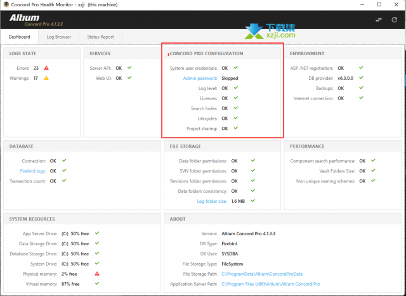Image resolution: width=406 pixels, height=296 pixels.
Task: Click the check beside DB provider
Action: [x=361, y=77]
